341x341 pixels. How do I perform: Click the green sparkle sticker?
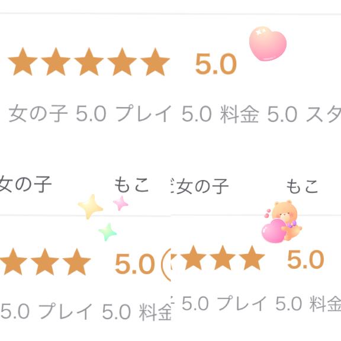click(x=107, y=232)
